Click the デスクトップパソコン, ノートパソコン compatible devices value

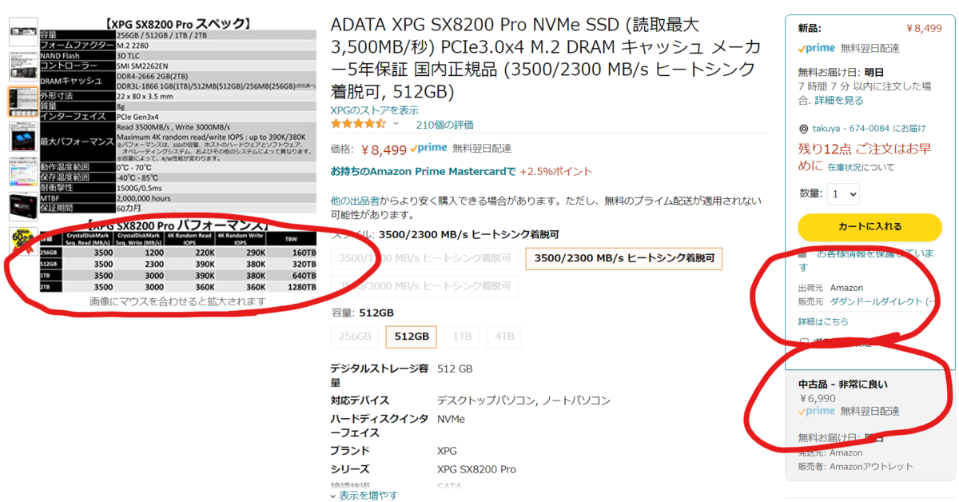523,400
